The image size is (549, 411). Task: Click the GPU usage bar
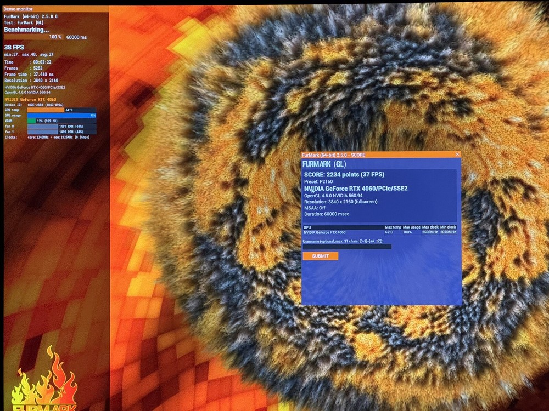[61, 116]
